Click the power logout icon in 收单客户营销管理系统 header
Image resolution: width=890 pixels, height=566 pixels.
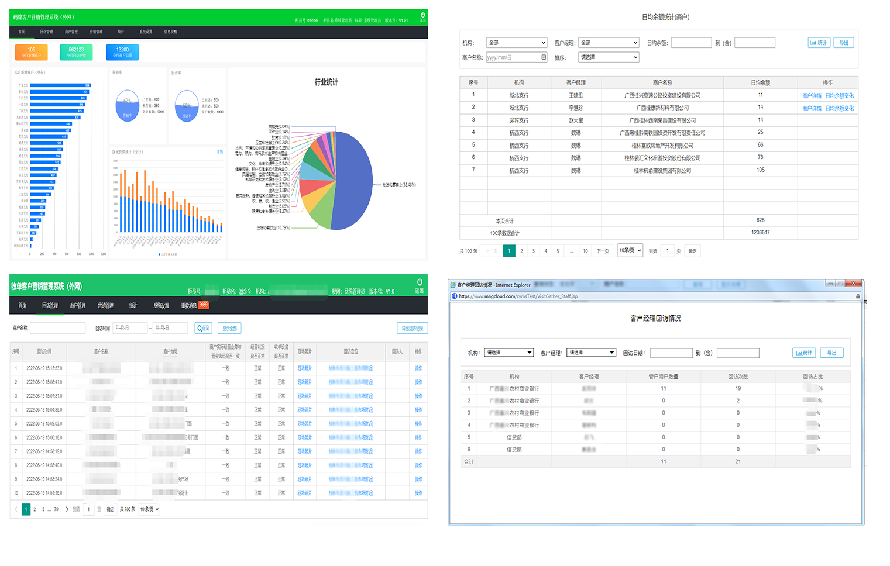(x=419, y=282)
